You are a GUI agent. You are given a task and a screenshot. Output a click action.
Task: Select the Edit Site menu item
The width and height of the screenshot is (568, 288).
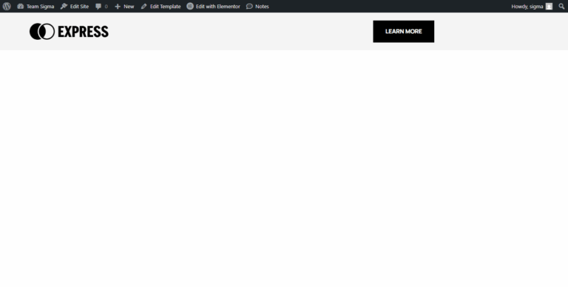point(75,6)
